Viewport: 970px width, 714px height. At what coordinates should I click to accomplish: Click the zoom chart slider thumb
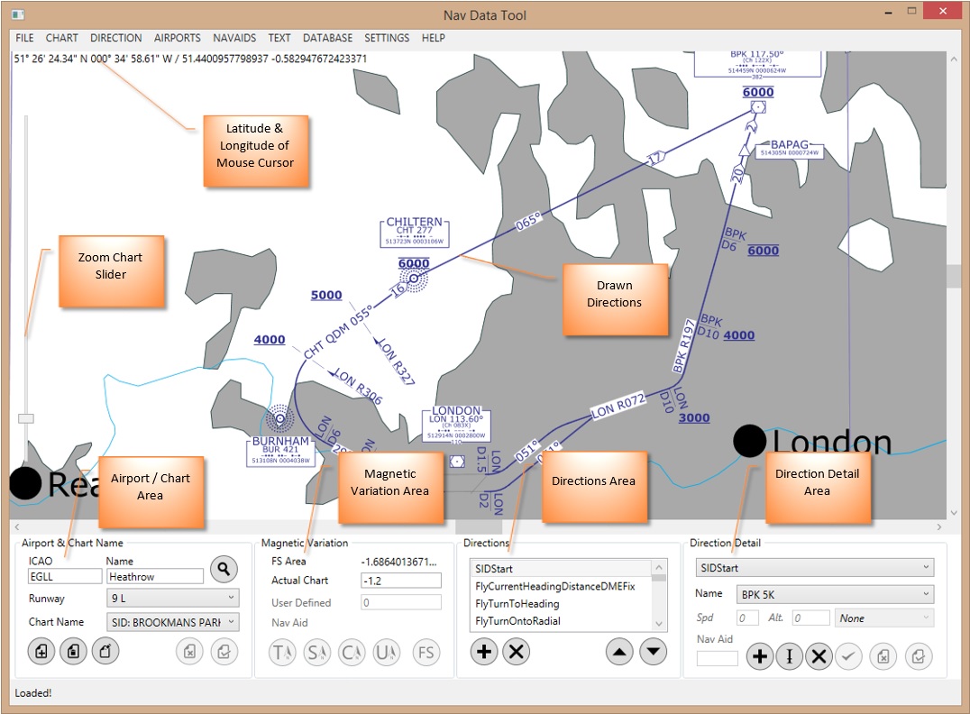(26, 418)
